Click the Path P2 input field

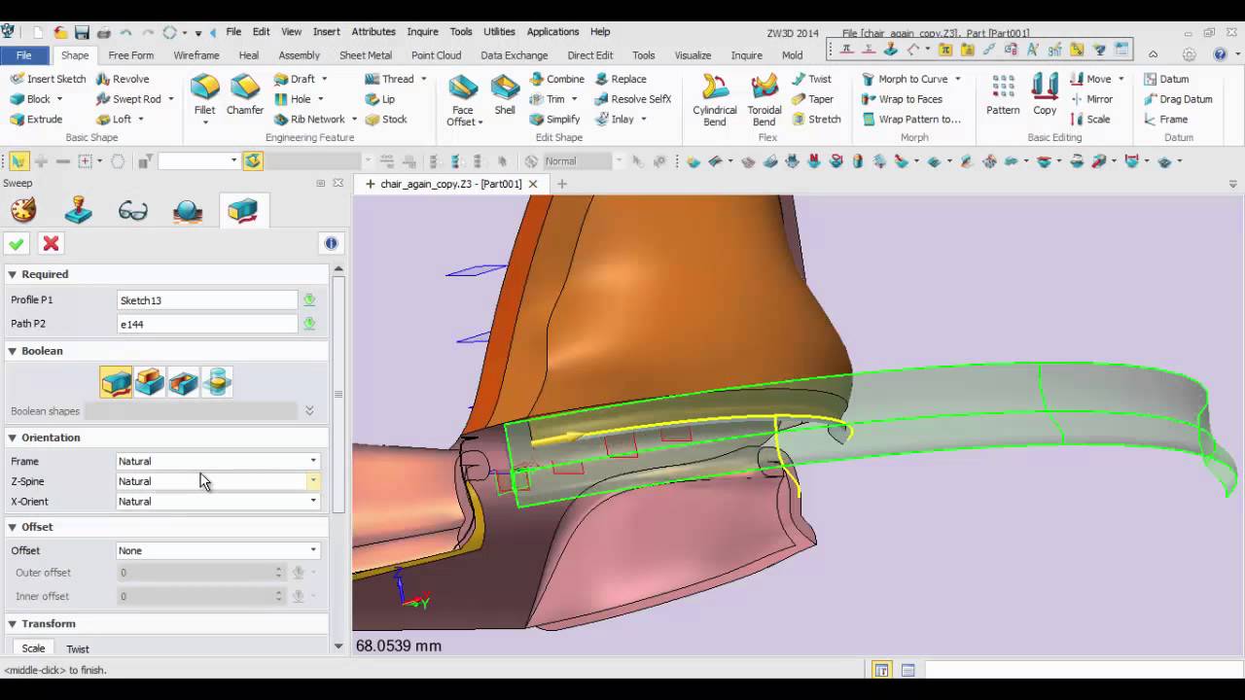206,324
